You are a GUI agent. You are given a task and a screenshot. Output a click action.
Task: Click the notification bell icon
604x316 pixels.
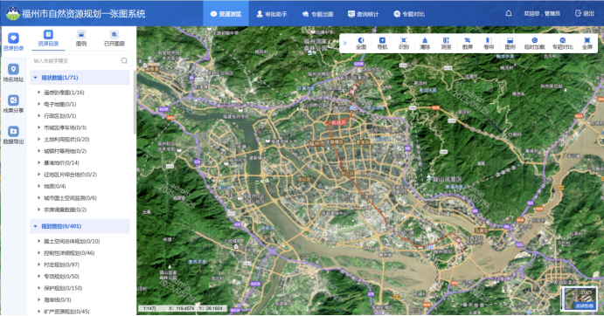coord(509,13)
